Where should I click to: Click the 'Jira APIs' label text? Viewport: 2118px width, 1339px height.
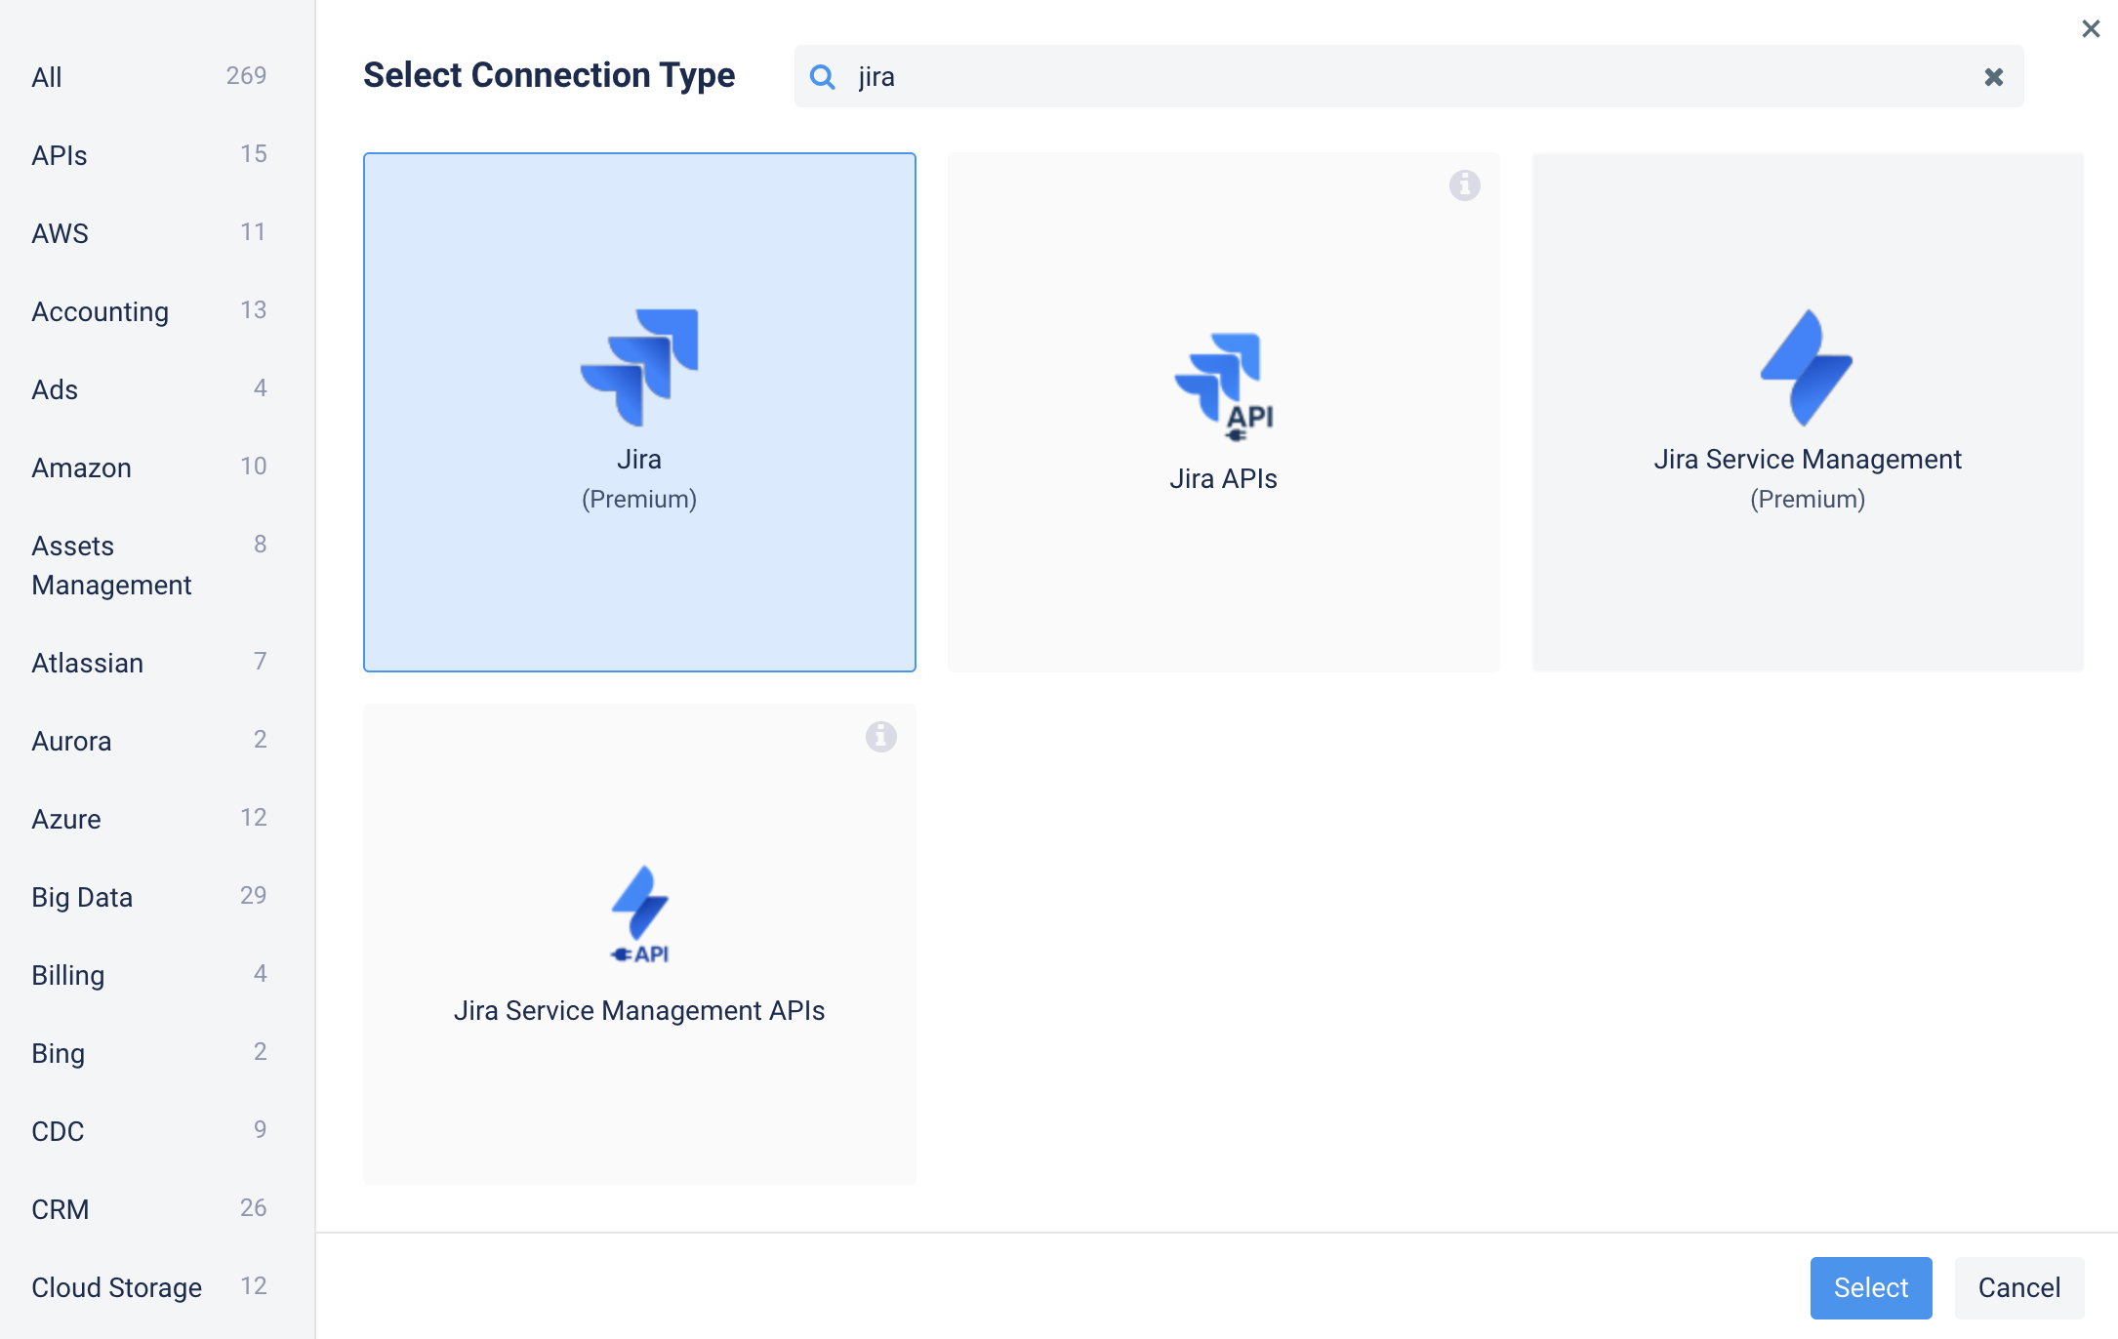click(x=1224, y=478)
